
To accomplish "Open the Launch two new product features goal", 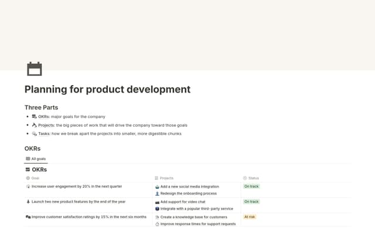I will pos(79,202).
